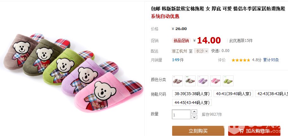The height and width of the screenshot is (136, 288).
Task: Click the 加入购物车 add to cart button
Action: (x=254, y=131)
